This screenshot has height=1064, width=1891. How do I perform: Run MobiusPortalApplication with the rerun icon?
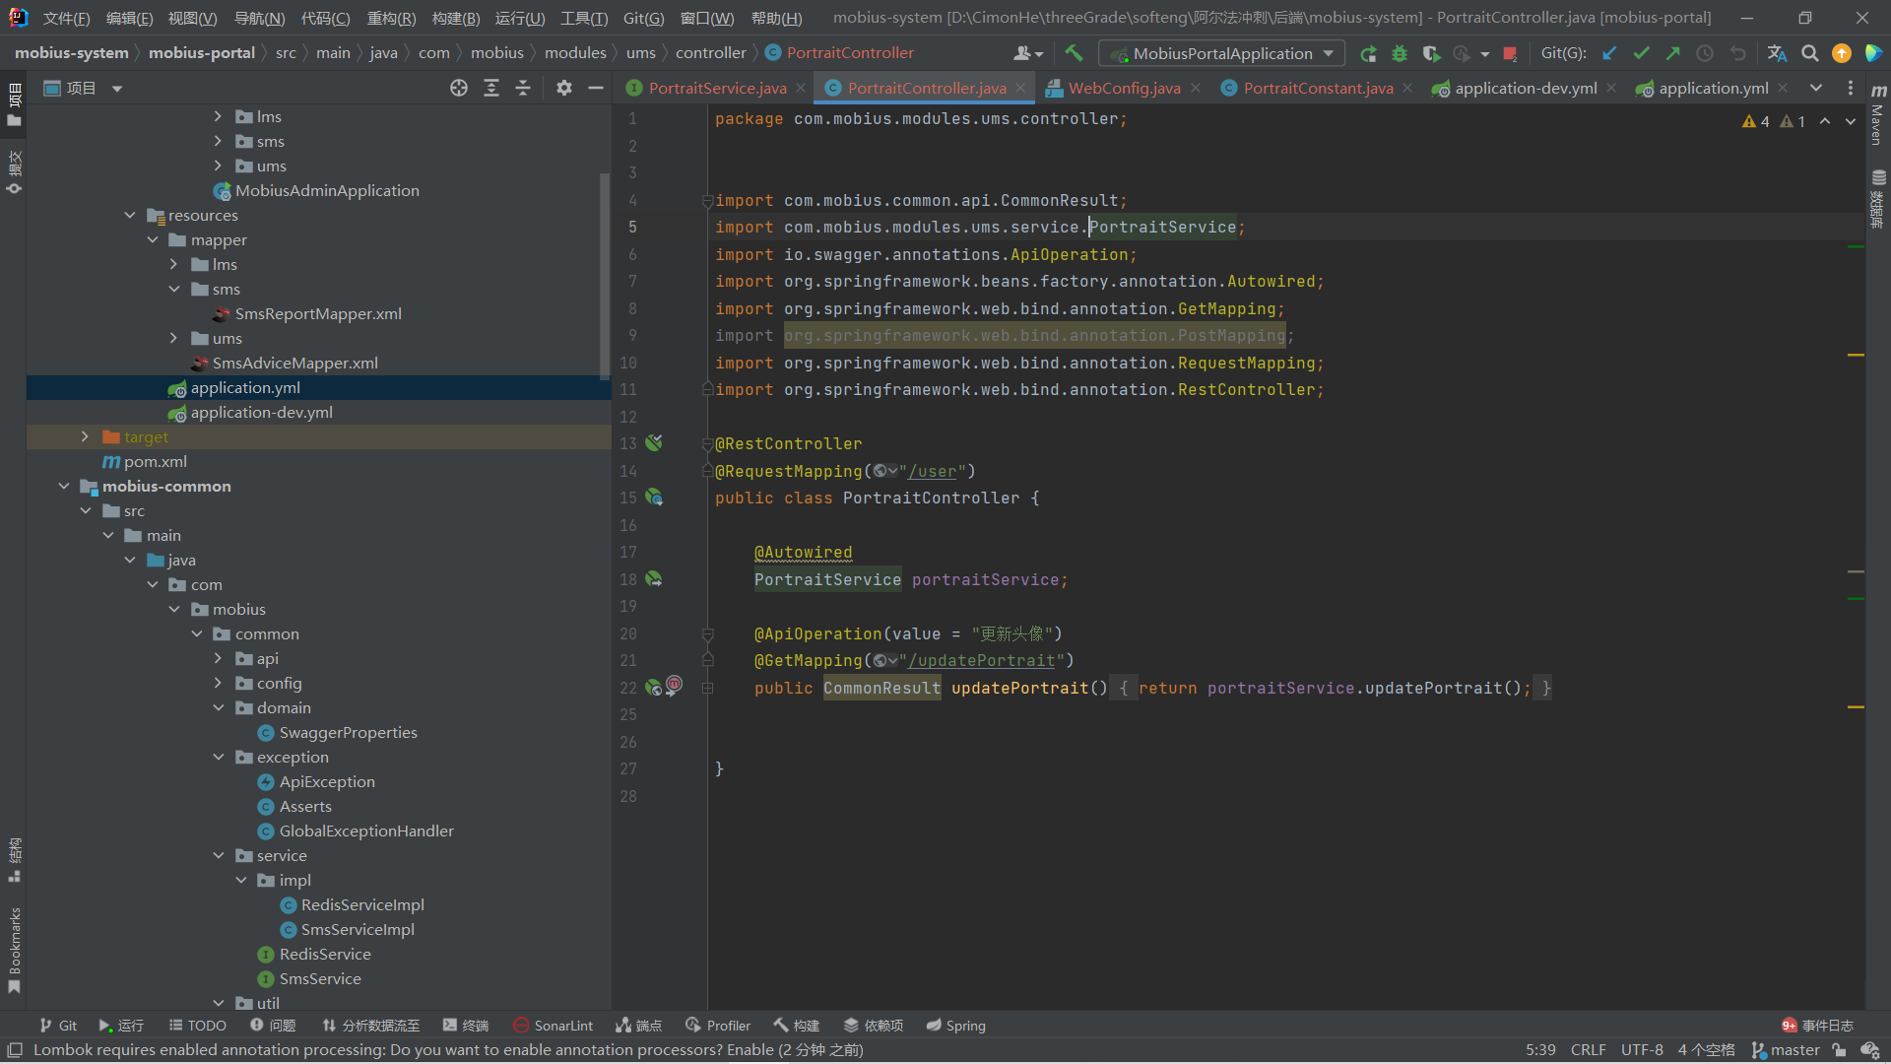pos(1368,53)
